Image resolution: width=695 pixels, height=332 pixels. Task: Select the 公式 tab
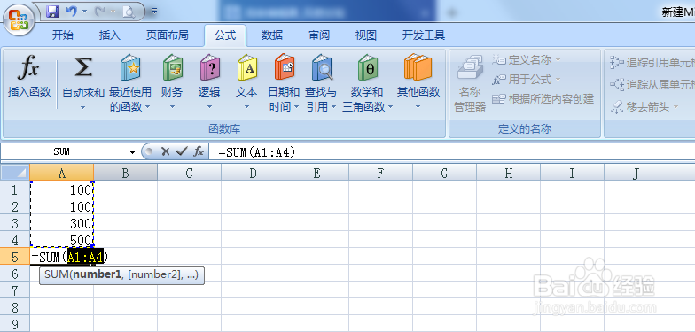click(225, 35)
